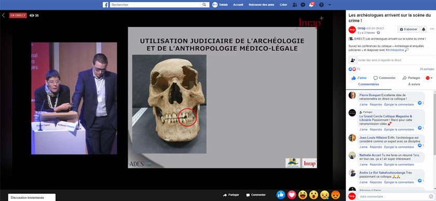This screenshot has width=436, height=201.
Task: Open the #Archéojustice hashtag
Action: (x=395, y=50)
